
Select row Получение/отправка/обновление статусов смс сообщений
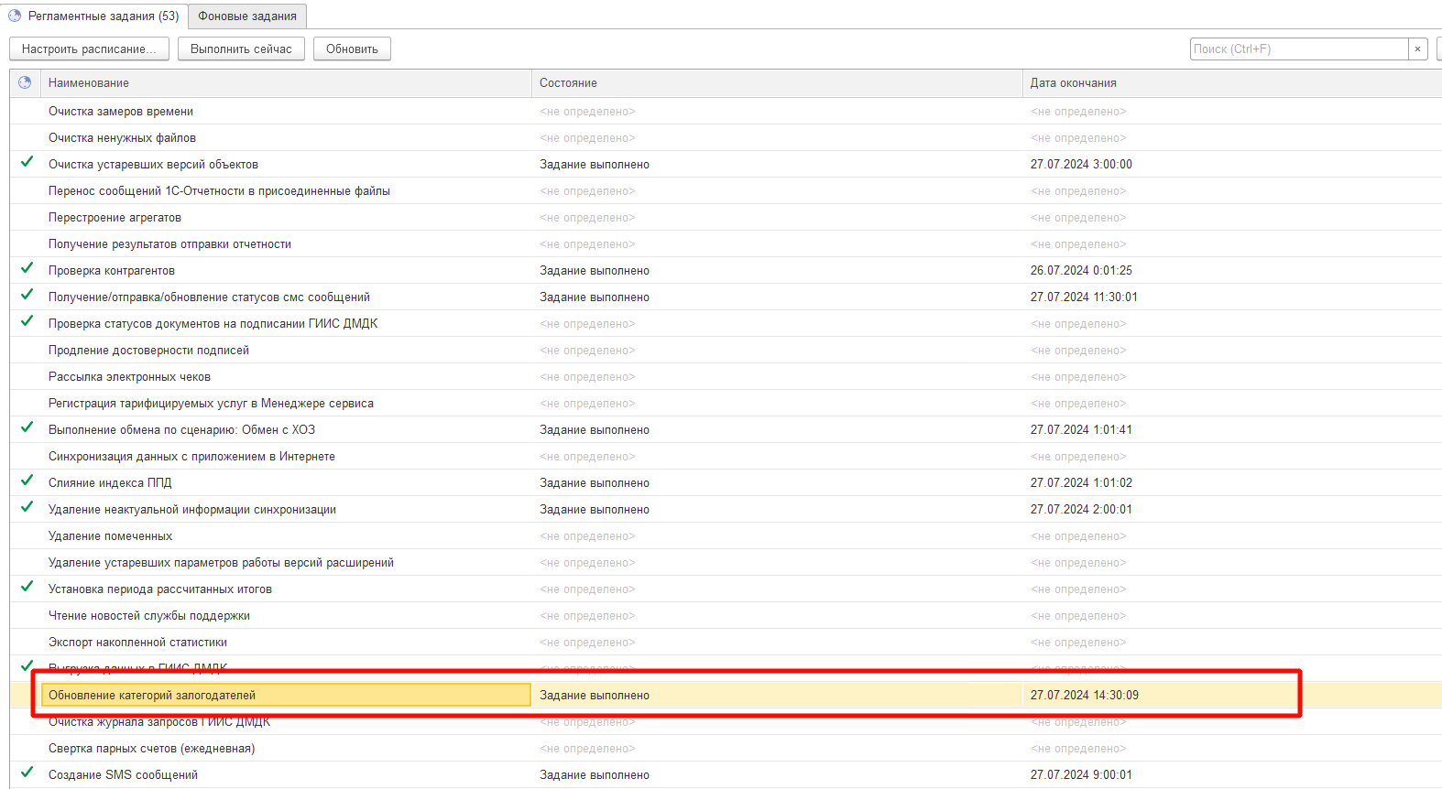tap(726, 297)
